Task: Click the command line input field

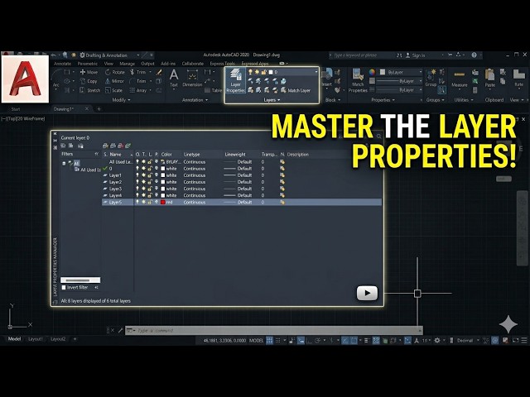Action: pos(274,331)
